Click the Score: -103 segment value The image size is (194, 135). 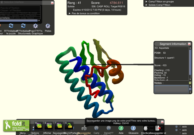pos(160,65)
